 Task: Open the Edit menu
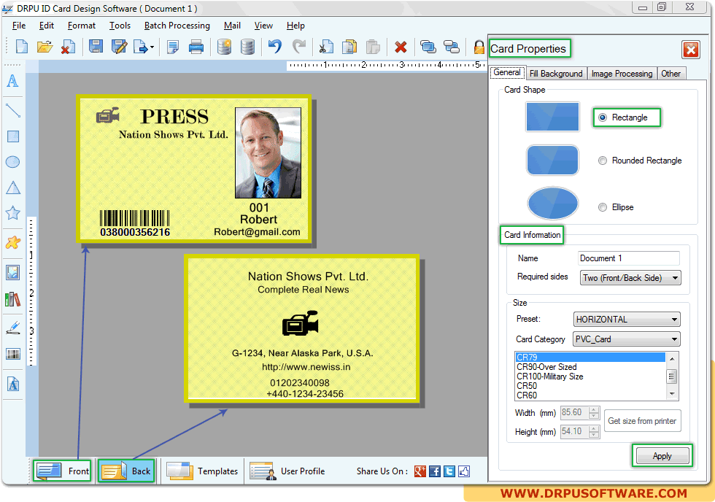point(47,26)
